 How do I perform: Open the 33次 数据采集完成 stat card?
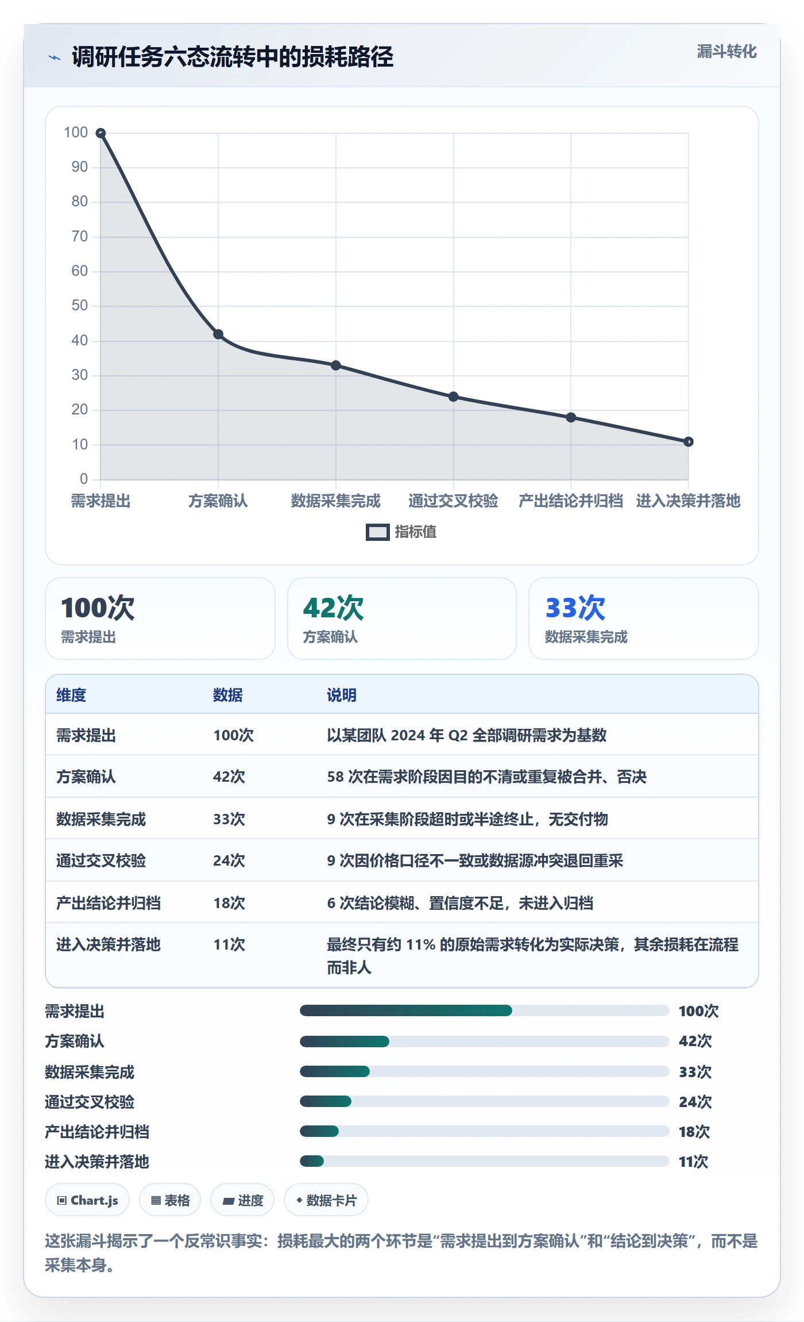[x=644, y=618]
